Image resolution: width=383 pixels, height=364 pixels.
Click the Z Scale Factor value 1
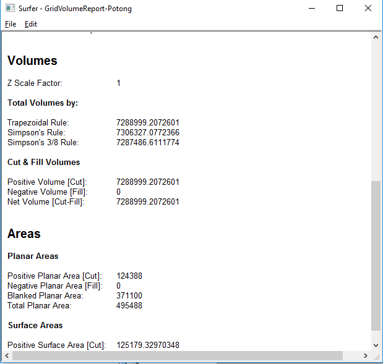[x=118, y=83]
